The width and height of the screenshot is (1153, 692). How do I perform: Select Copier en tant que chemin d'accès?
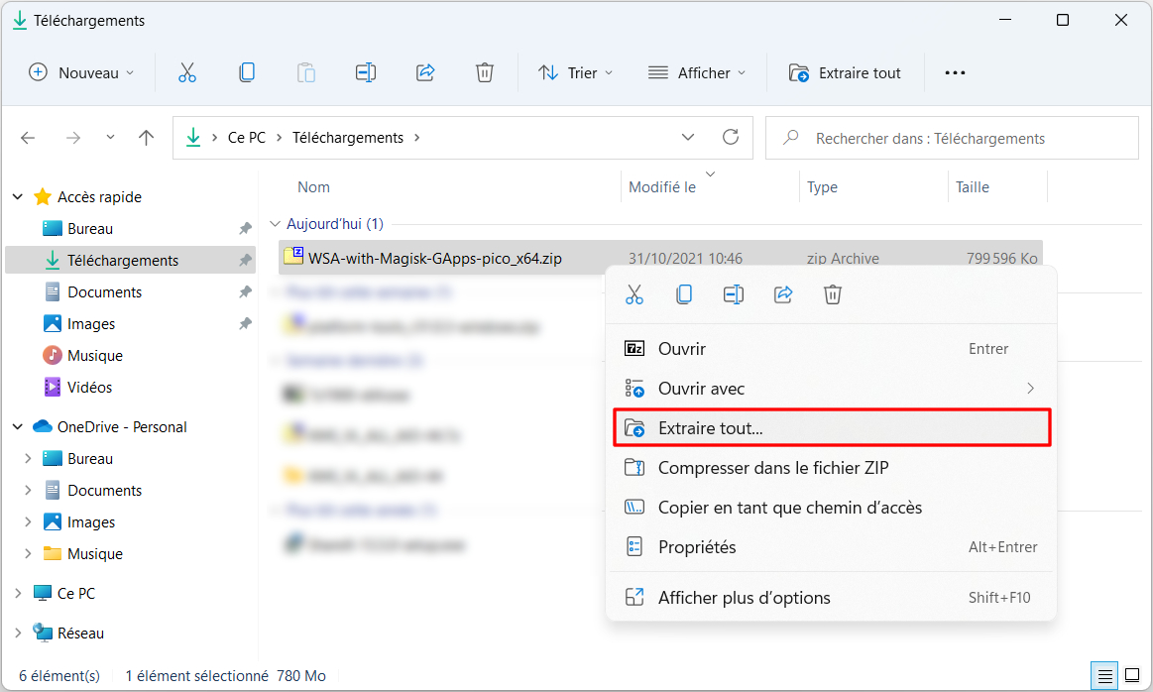(x=831, y=508)
